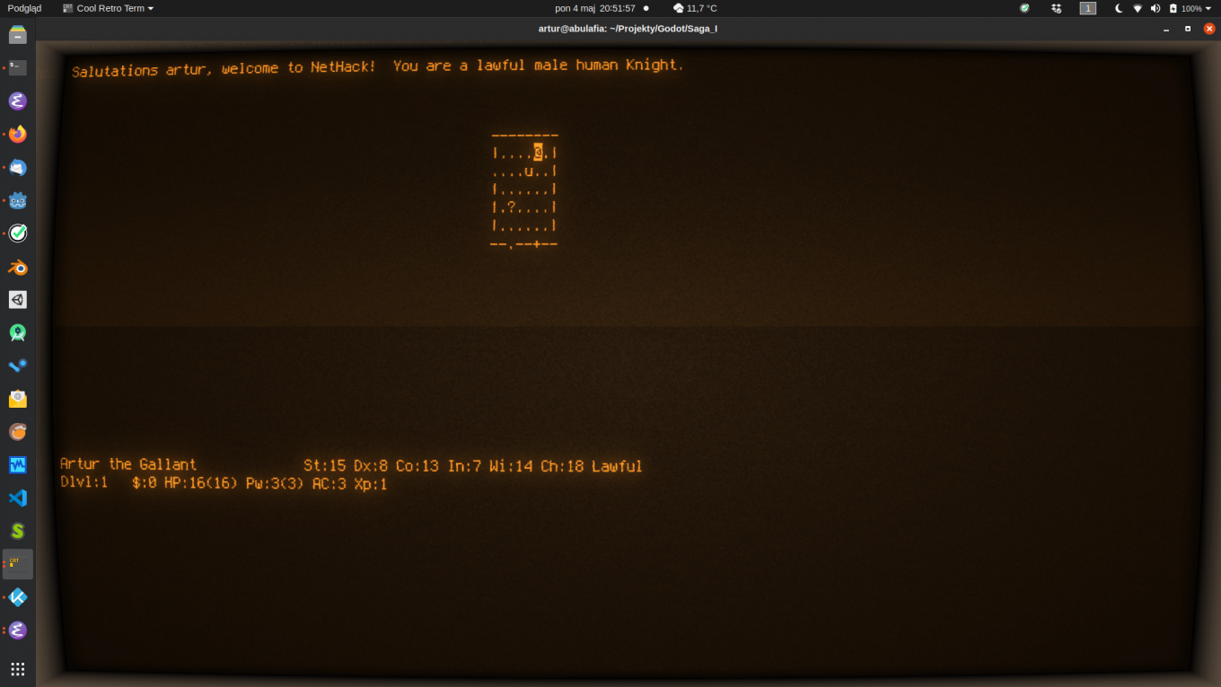Open the system monitor dock icon
The width and height of the screenshot is (1221, 687).
coord(18,465)
